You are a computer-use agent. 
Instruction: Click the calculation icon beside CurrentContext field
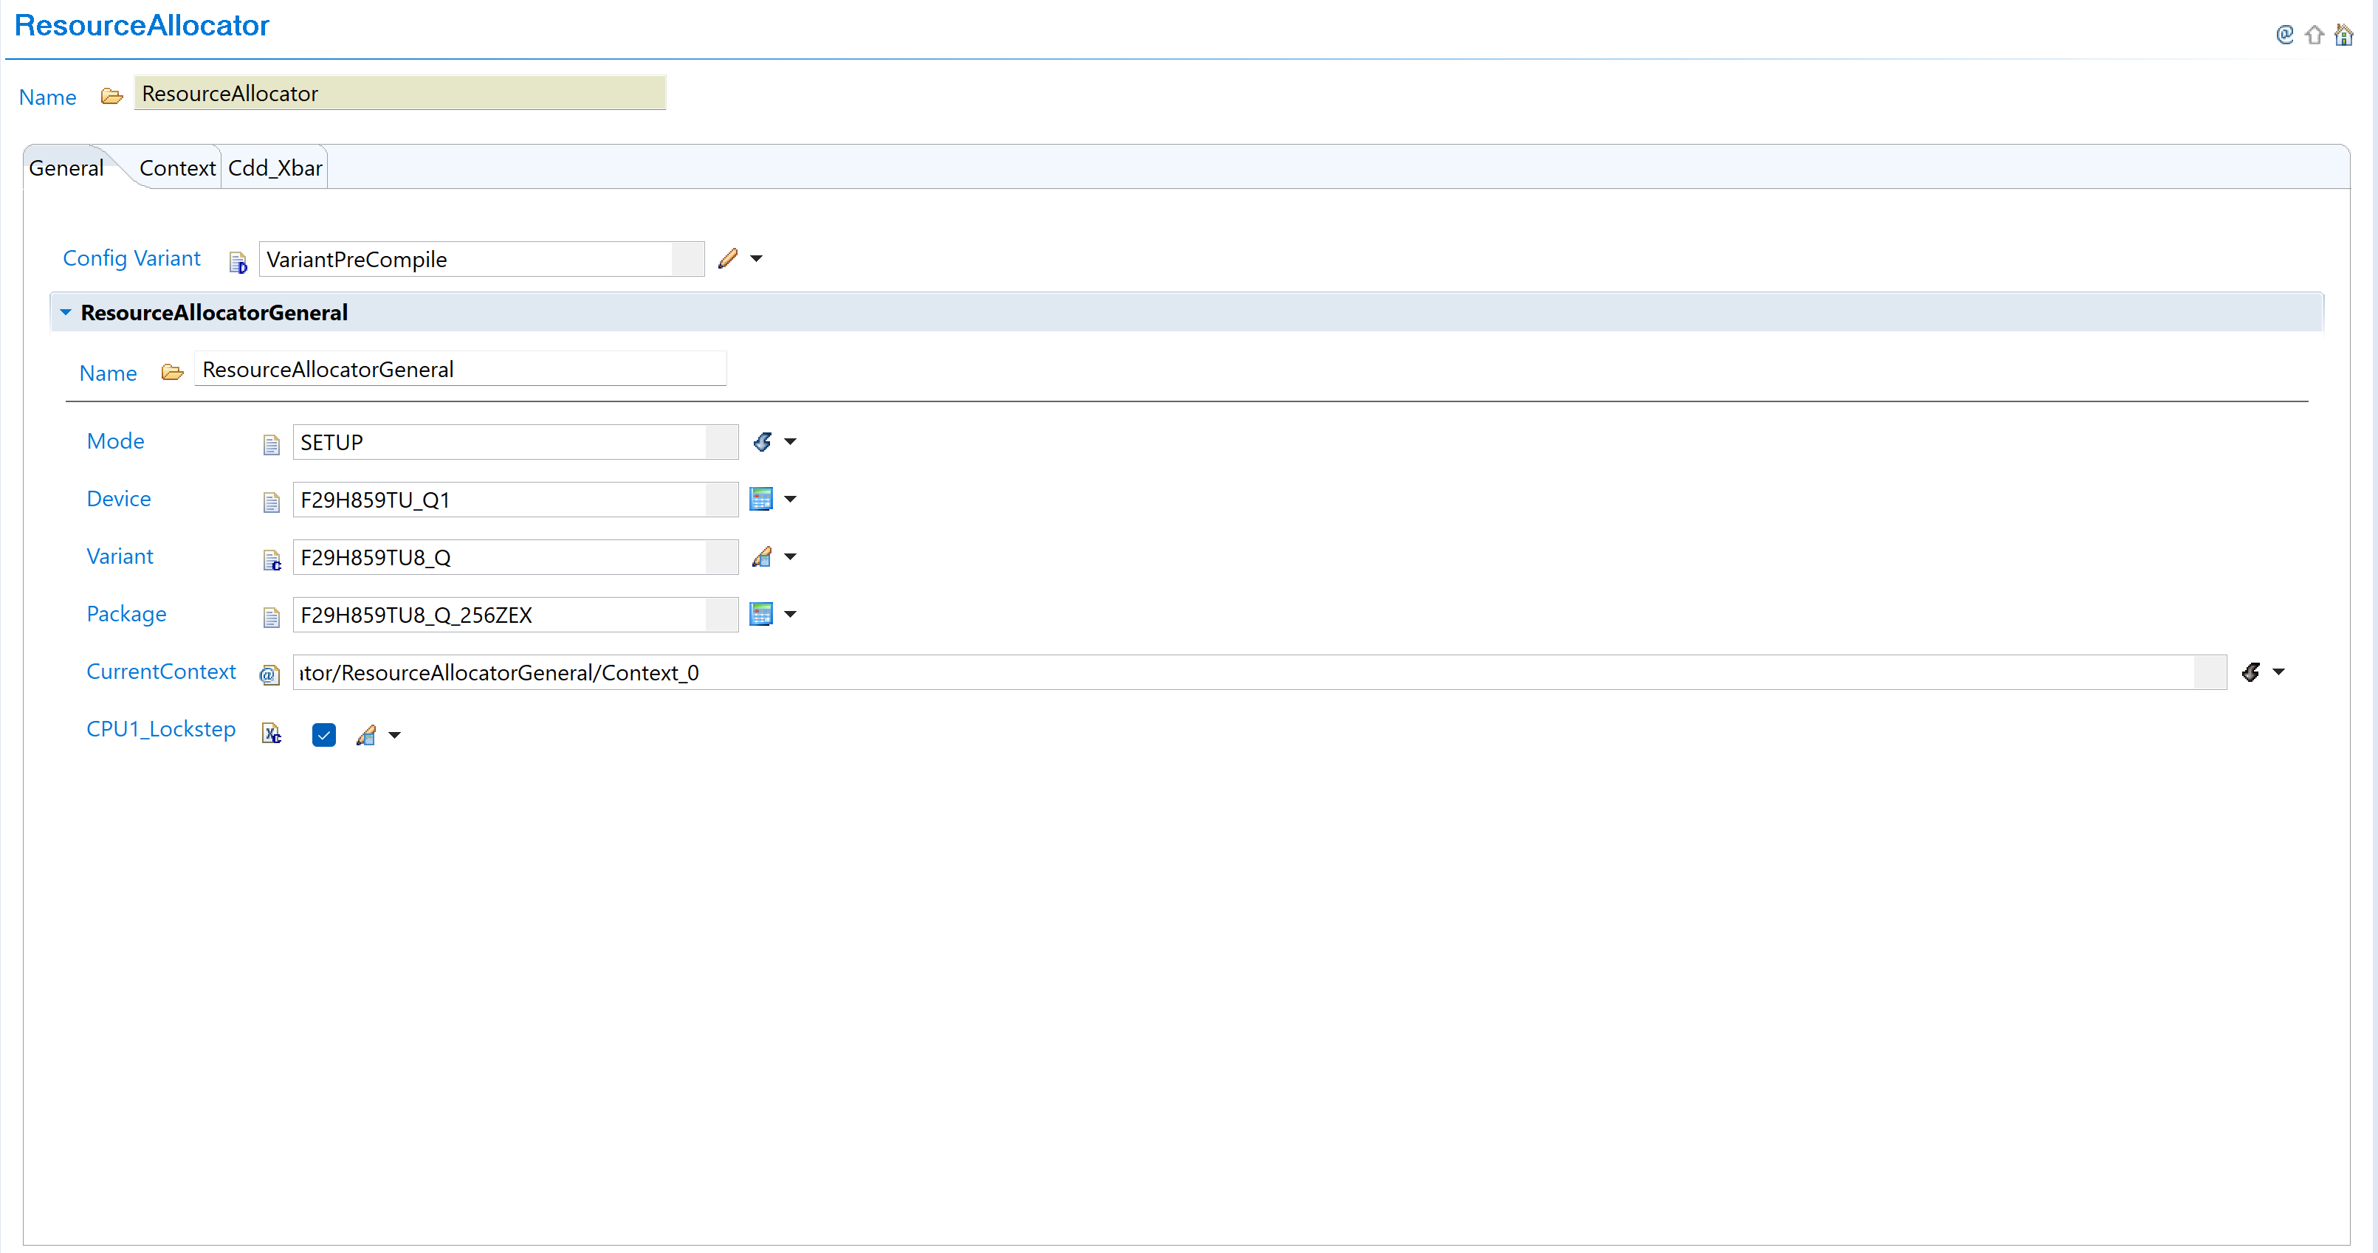[x=2250, y=672]
